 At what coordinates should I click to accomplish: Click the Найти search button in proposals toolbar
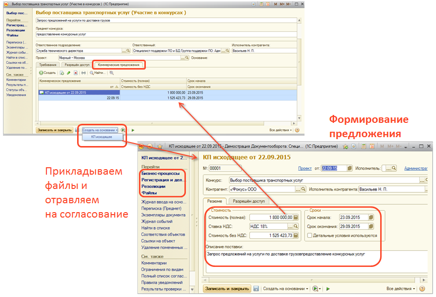[97, 73]
